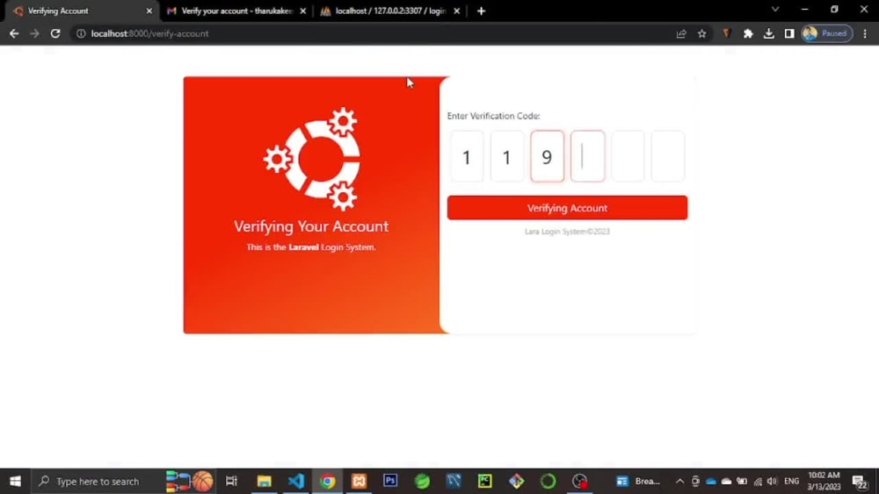Open the browser downloads icon
The image size is (879, 494).
point(768,33)
